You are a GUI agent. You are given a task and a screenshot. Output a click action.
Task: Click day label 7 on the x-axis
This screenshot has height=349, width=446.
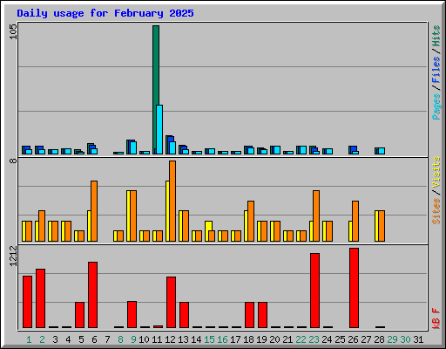click(x=107, y=339)
